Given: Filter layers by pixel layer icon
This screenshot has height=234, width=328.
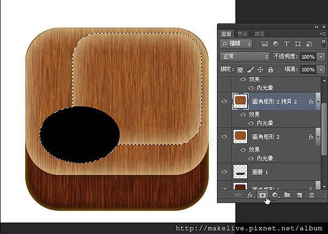Looking at the screenshot, I should coord(265,44).
